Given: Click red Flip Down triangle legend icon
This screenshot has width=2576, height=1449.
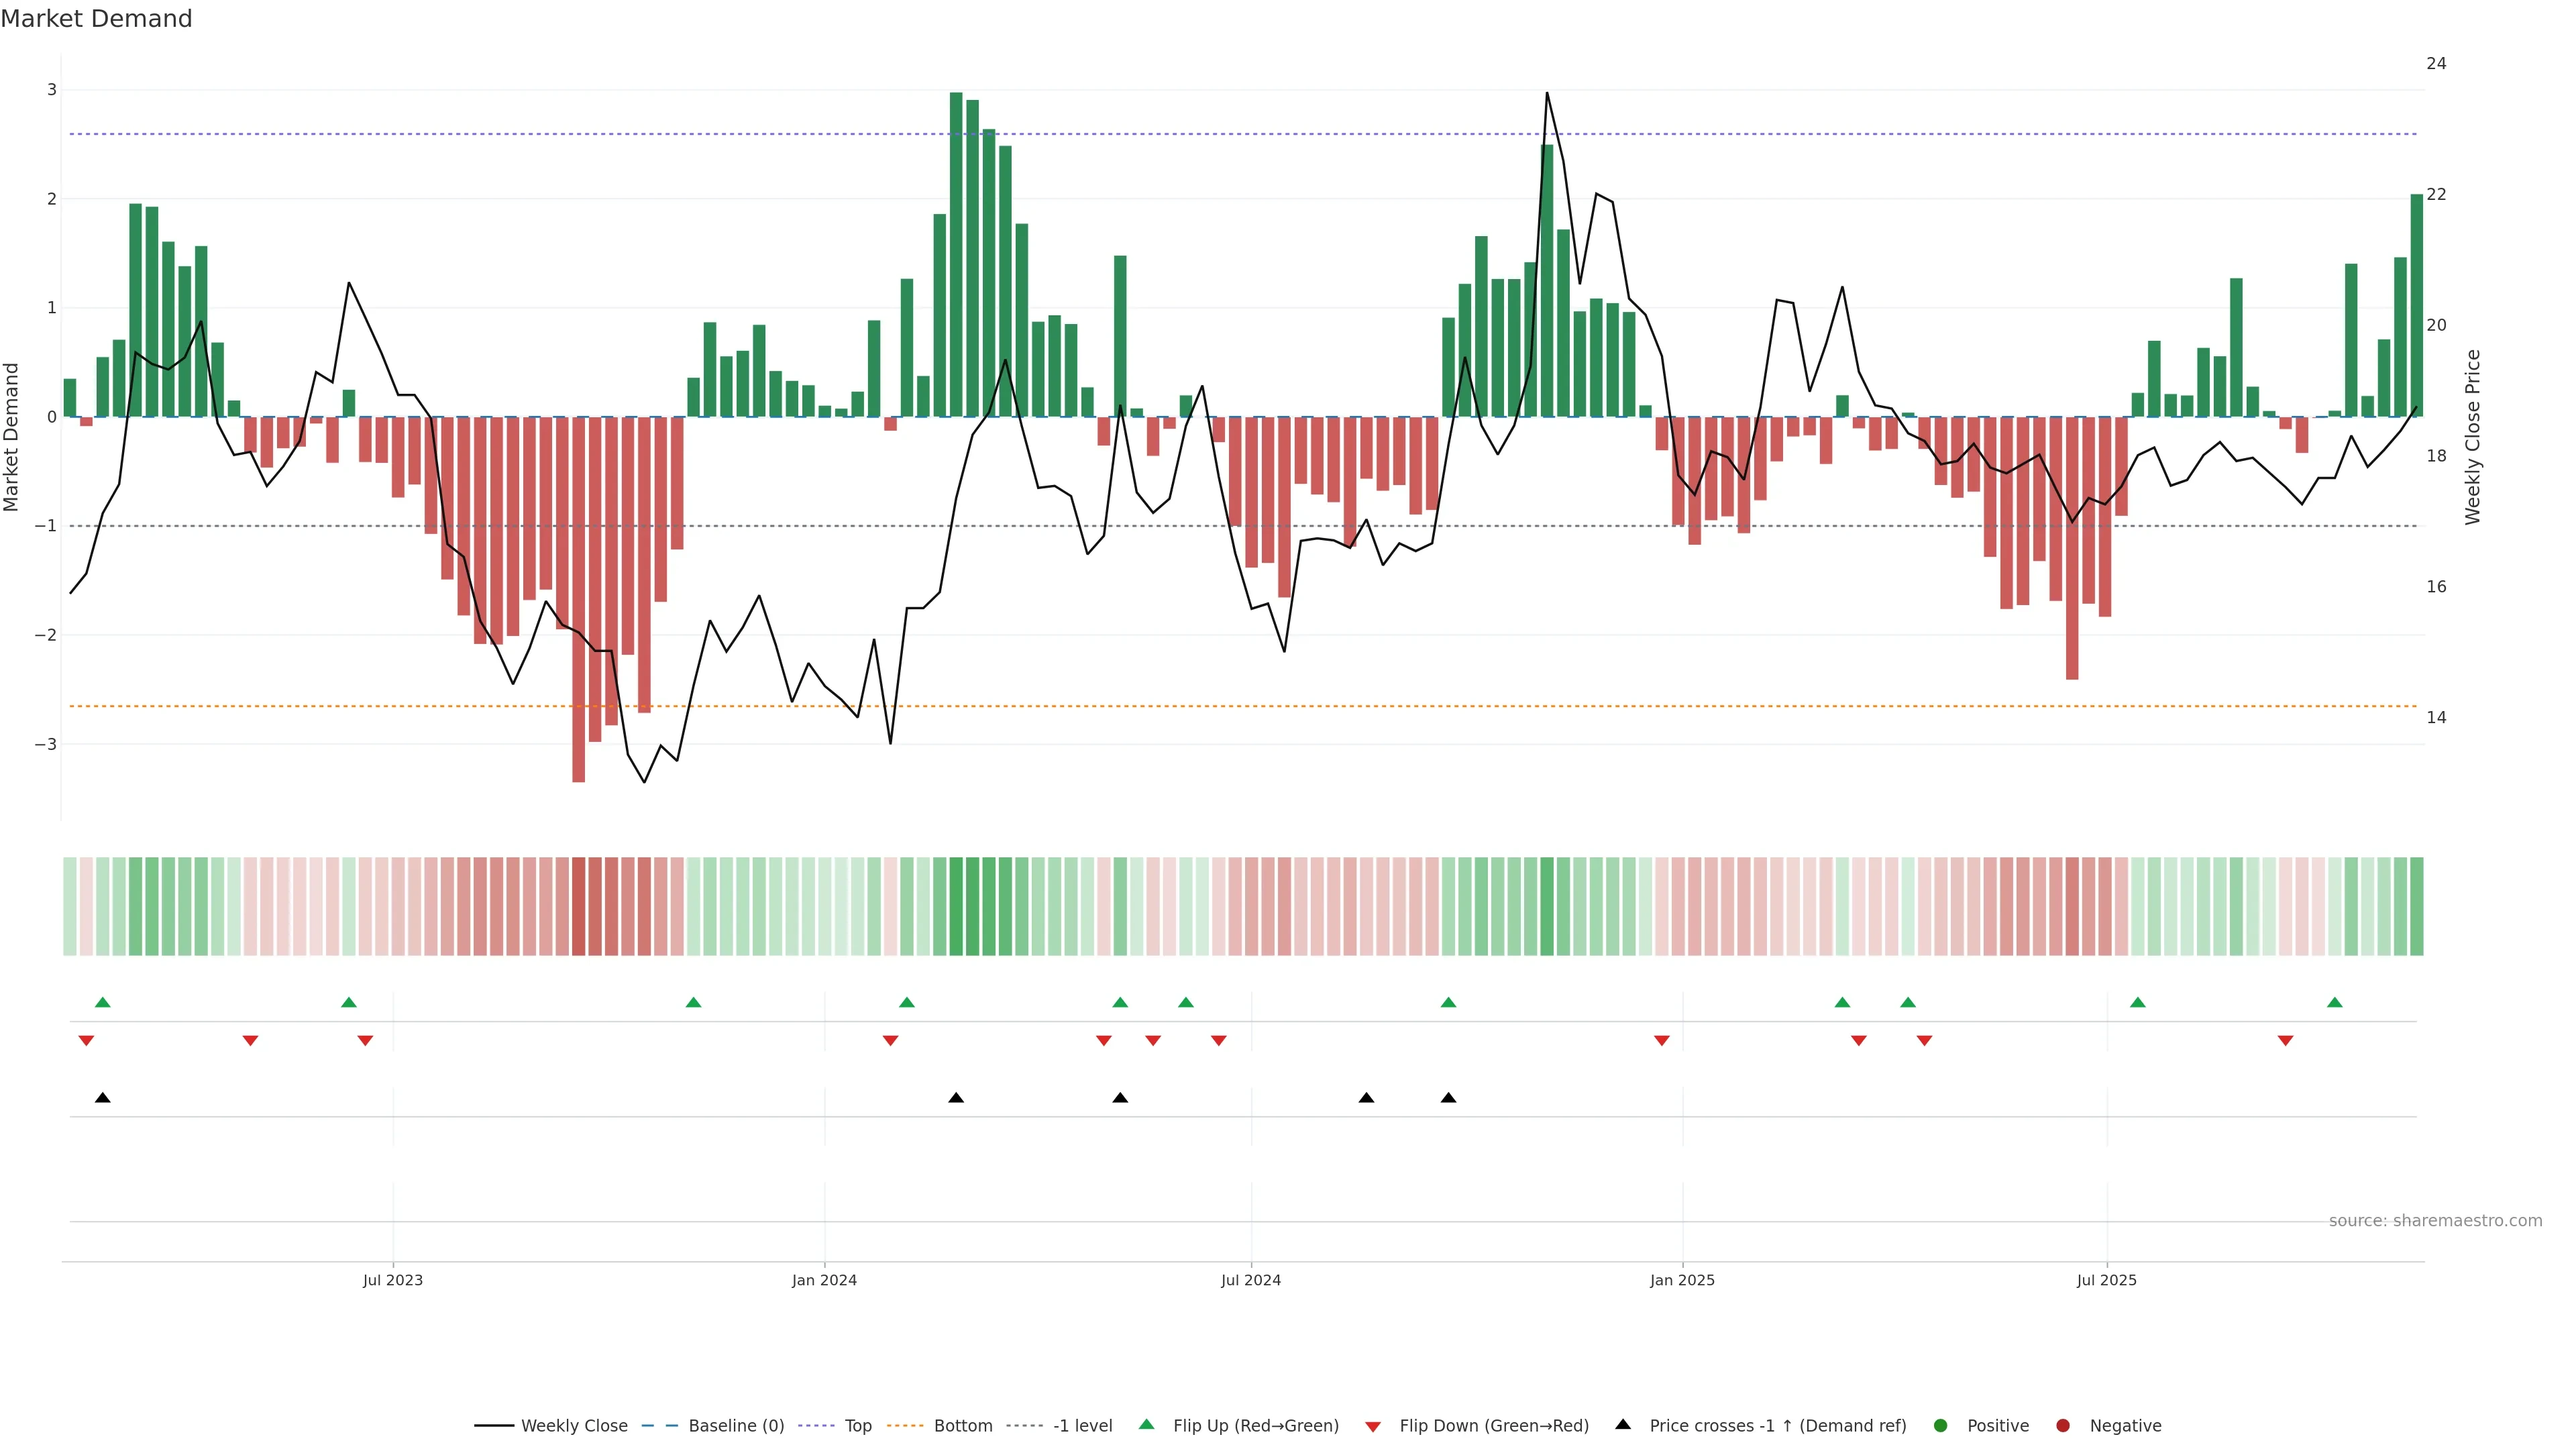Looking at the screenshot, I should point(1373,1427).
